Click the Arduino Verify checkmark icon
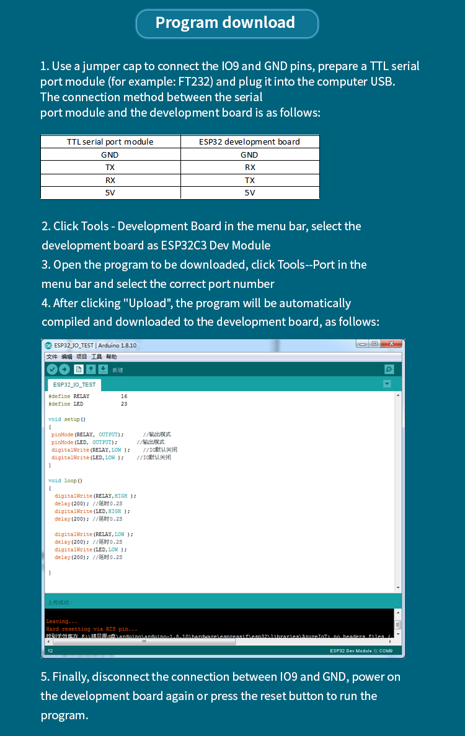 (x=52, y=369)
